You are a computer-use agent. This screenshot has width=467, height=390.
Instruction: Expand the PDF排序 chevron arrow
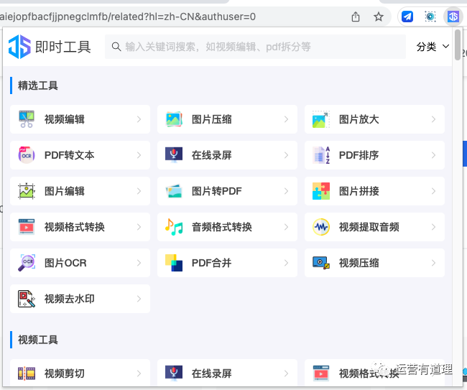click(434, 155)
